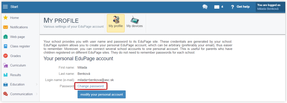Click the Curriculum icon in sidebar

6,65
